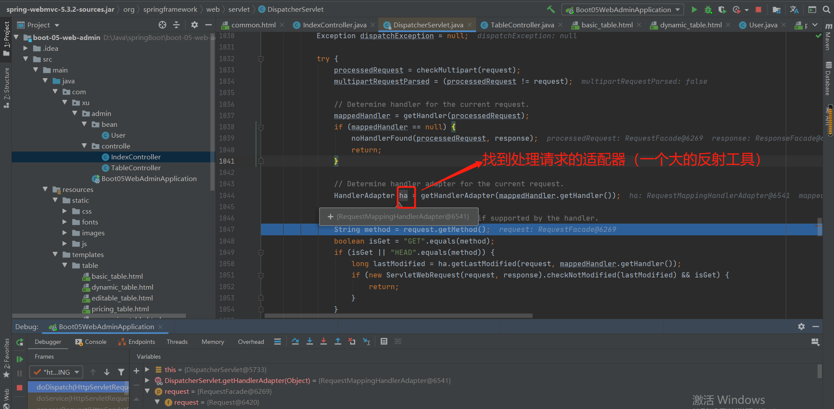Expand the fonts folder
The image size is (834, 409).
click(65, 222)
